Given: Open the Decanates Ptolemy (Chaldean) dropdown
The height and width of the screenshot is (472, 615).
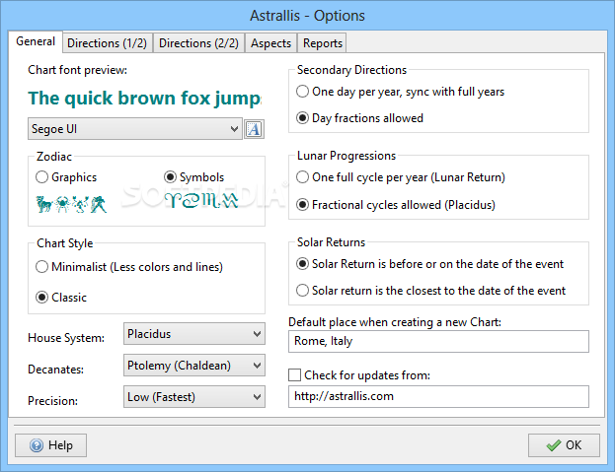Looking at the screenshot, I should [x=194, y=366].
